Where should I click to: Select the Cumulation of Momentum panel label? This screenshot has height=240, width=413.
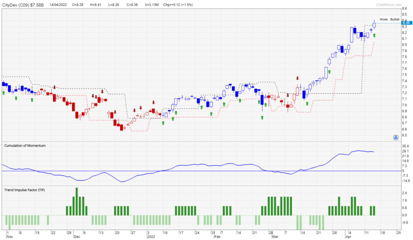(25, 146)
